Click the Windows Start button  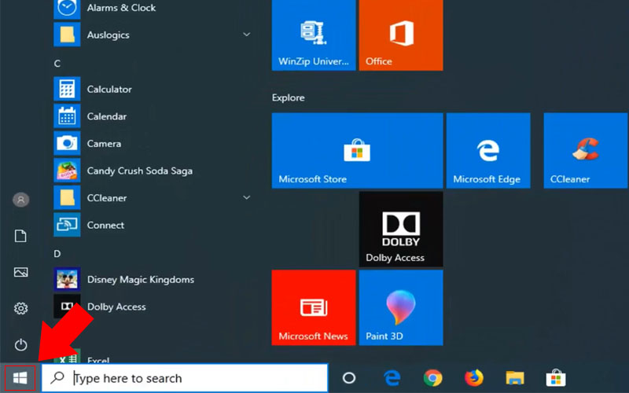coord(20,378)
